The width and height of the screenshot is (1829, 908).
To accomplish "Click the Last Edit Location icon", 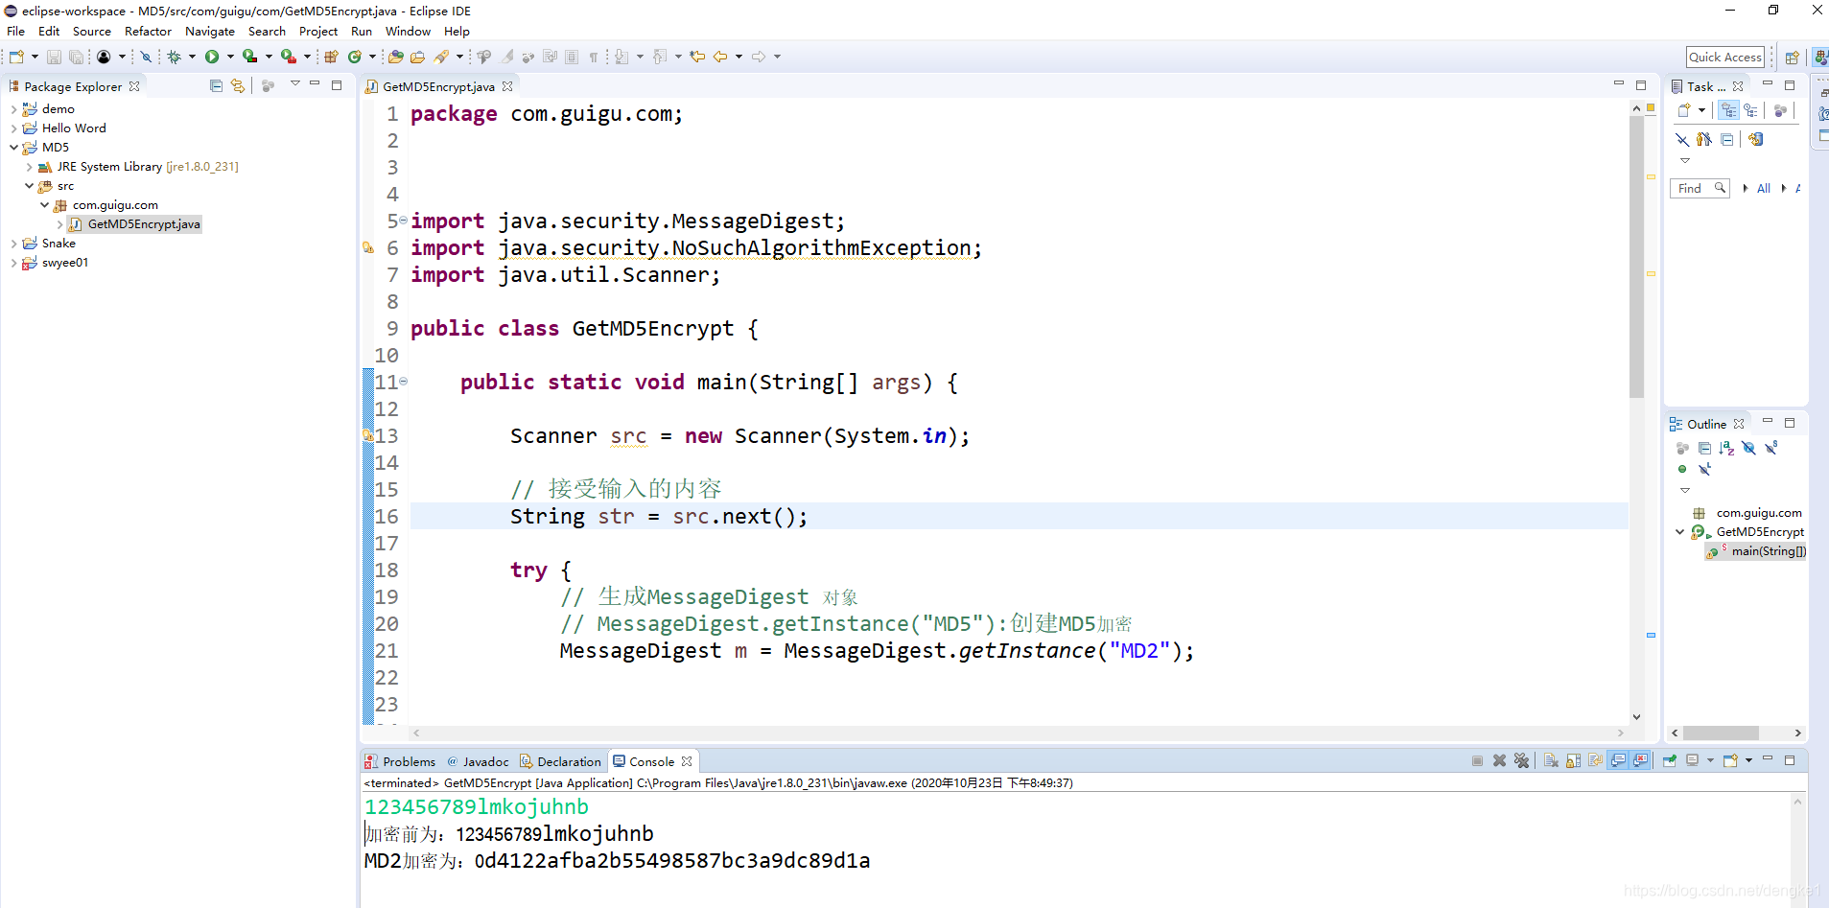I will 697,57.
